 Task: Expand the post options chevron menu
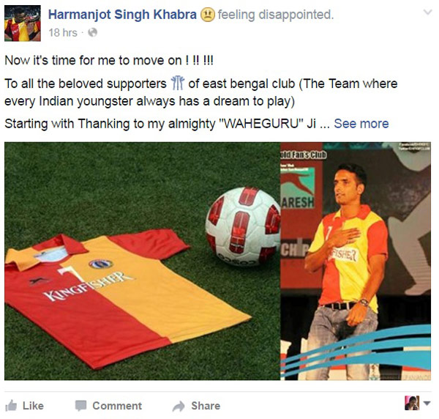427,12
